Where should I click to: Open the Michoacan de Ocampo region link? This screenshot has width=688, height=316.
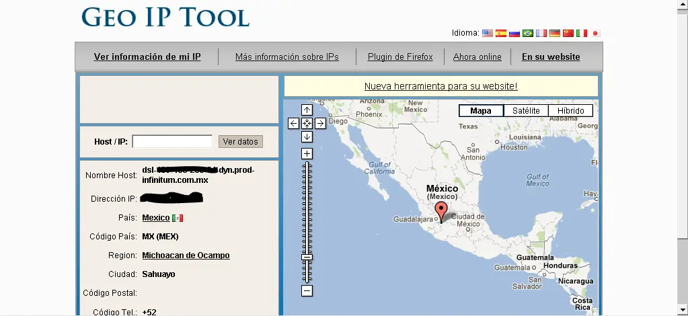(x=186, y=255)
